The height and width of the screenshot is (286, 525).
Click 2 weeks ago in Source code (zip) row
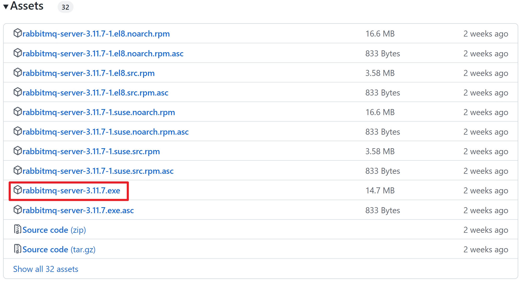pos(486,230)
